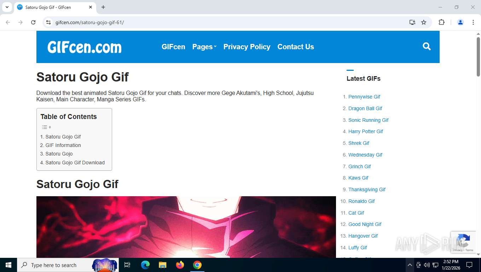This screenshot has width=481, height=272.
Task: Expand the Pages menu dropdown
Action: [204, 47]
